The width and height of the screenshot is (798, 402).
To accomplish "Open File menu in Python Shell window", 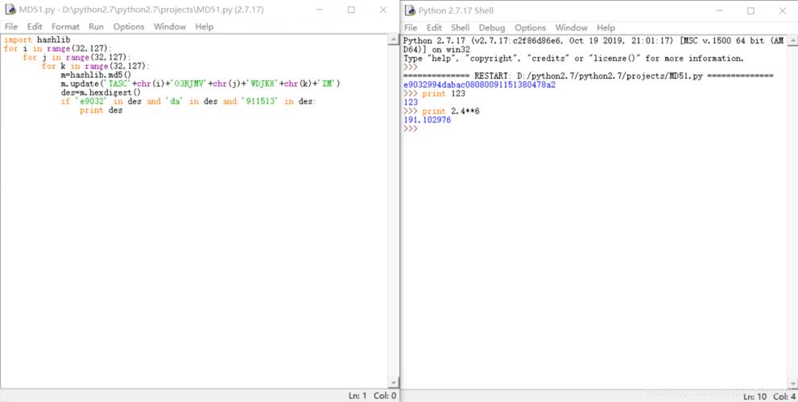I will point(410,27).
